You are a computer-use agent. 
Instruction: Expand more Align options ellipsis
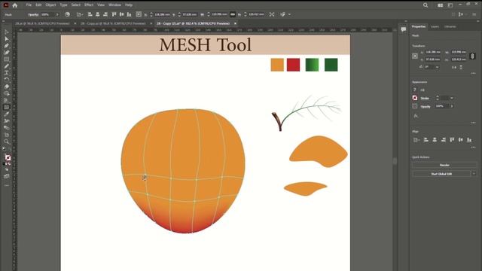click(x=474, y=148)
